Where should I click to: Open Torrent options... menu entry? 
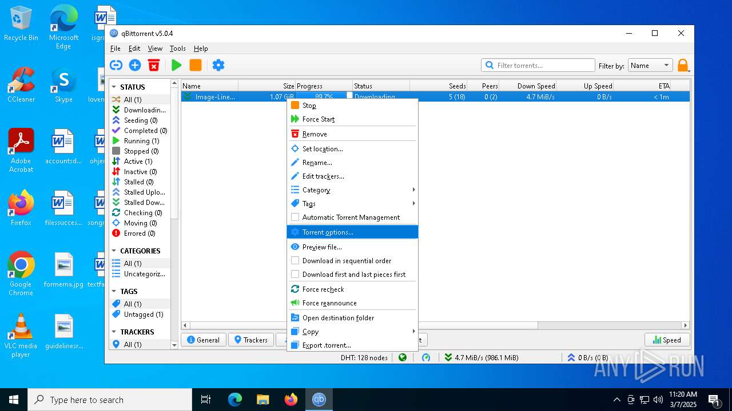tap(352, 232)
